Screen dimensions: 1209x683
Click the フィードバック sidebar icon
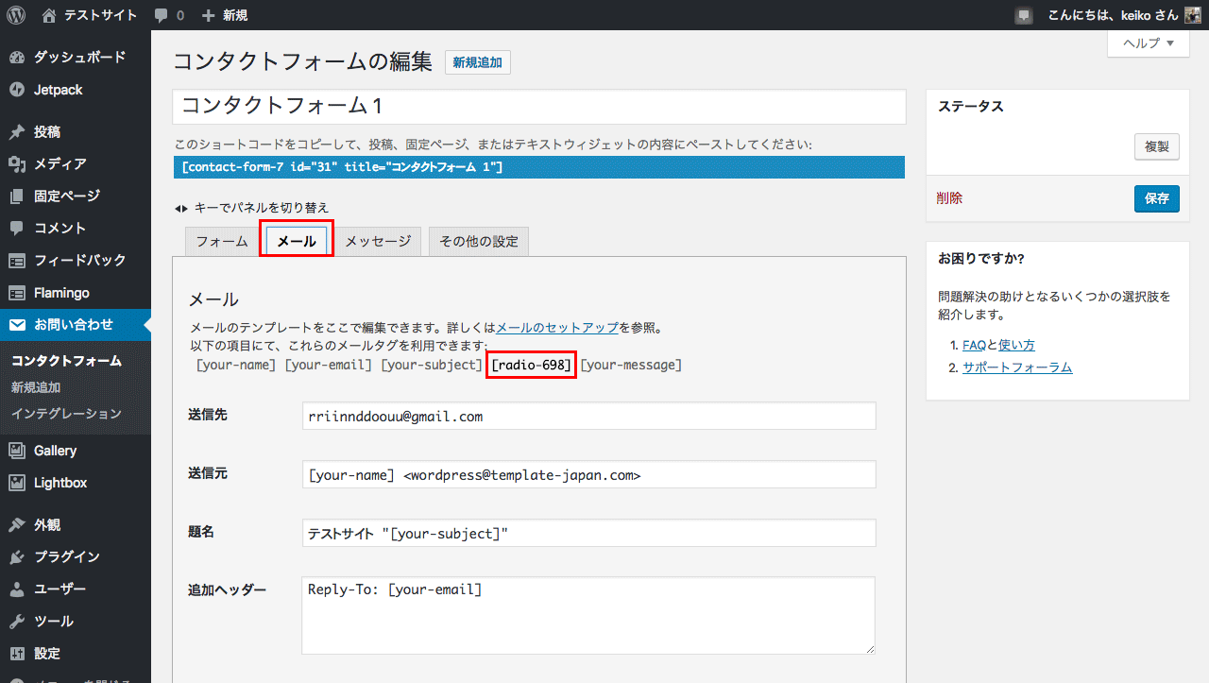[x=17, y=261]
